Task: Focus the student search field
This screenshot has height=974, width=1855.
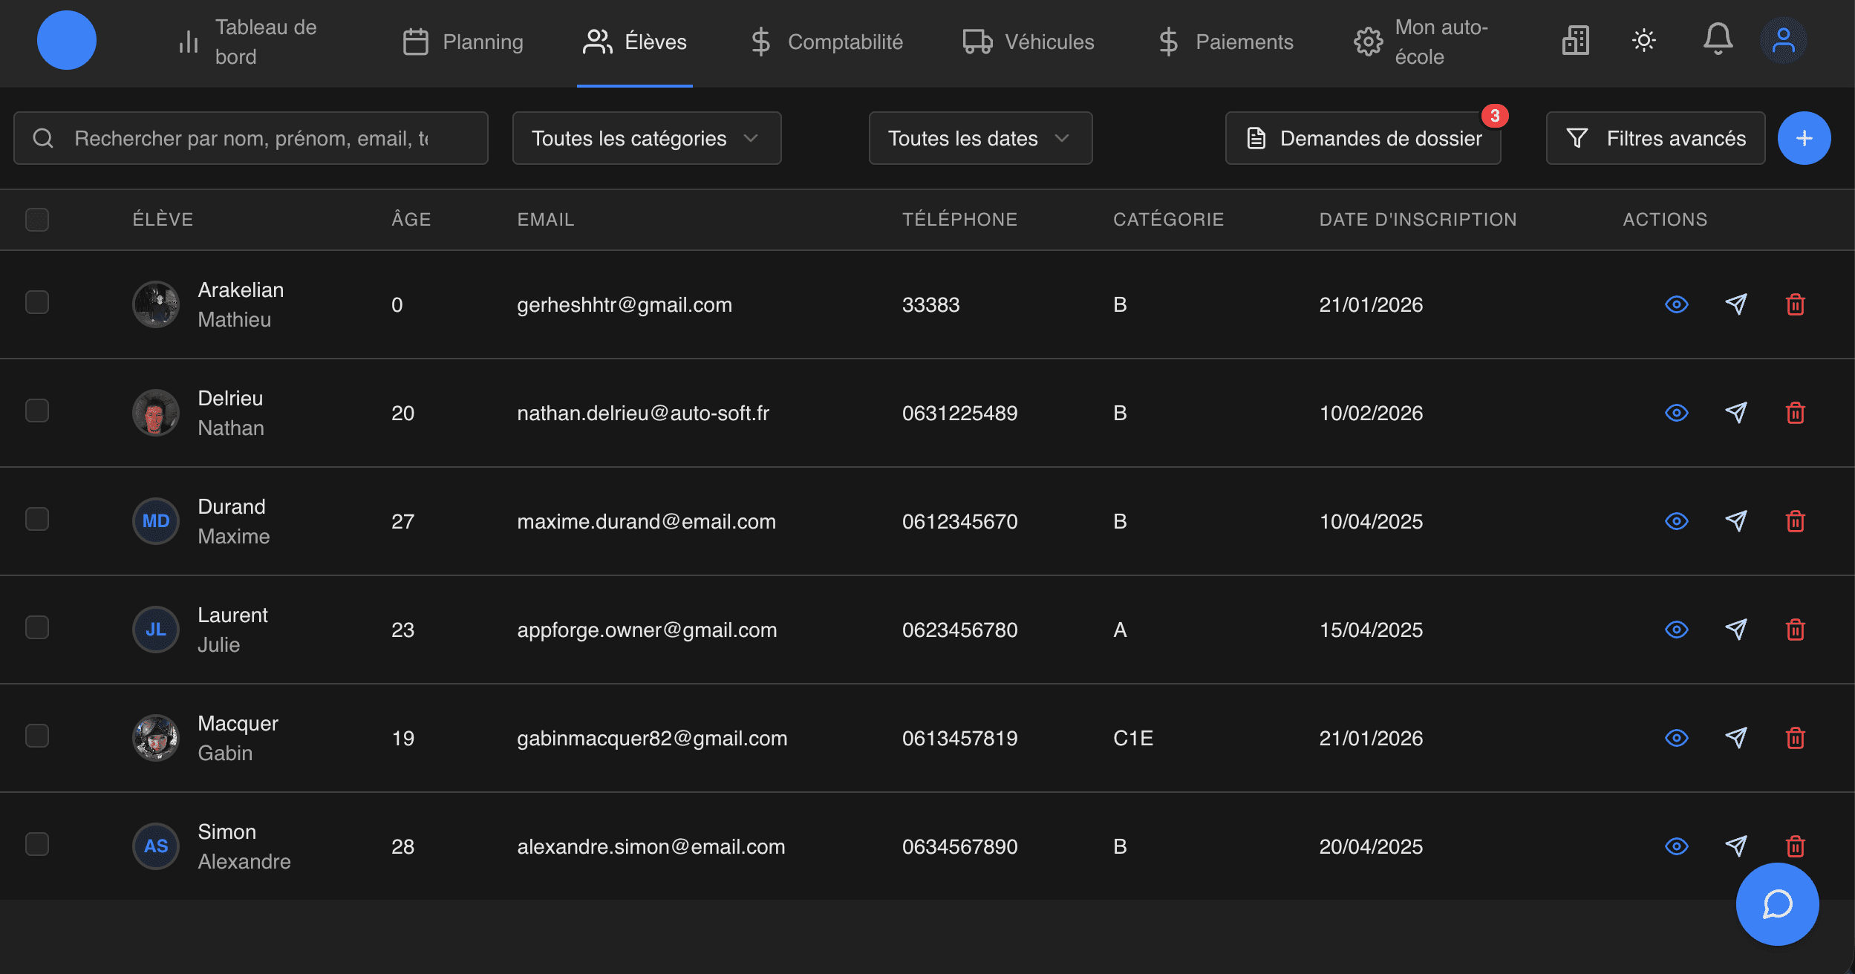Action: coord(251,138)
